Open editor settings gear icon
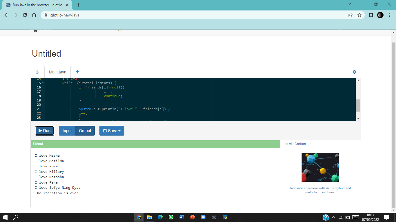 [x=354, y=72]
